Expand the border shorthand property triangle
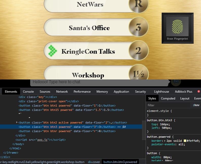 (x=165, y=141)
